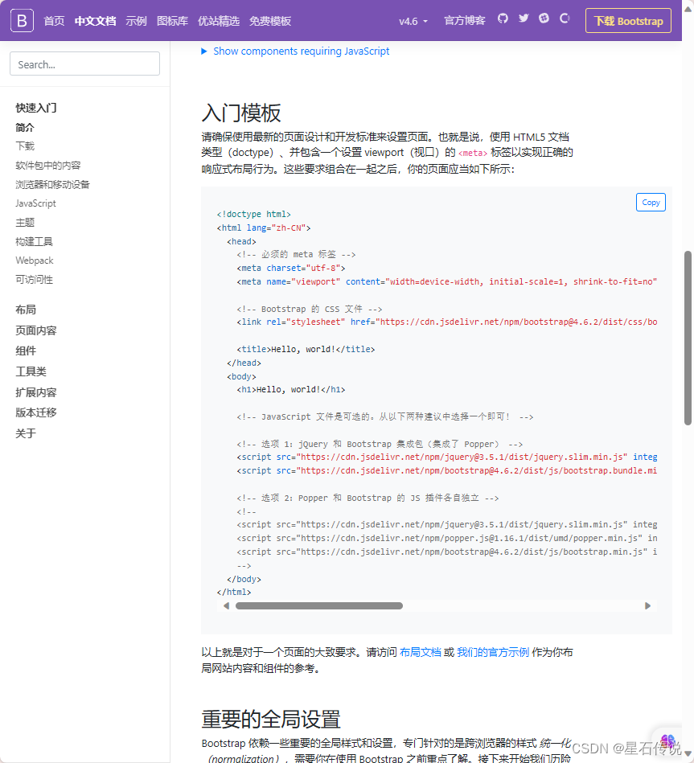Select 快速入门 in the sidebar

coord(35,107)
